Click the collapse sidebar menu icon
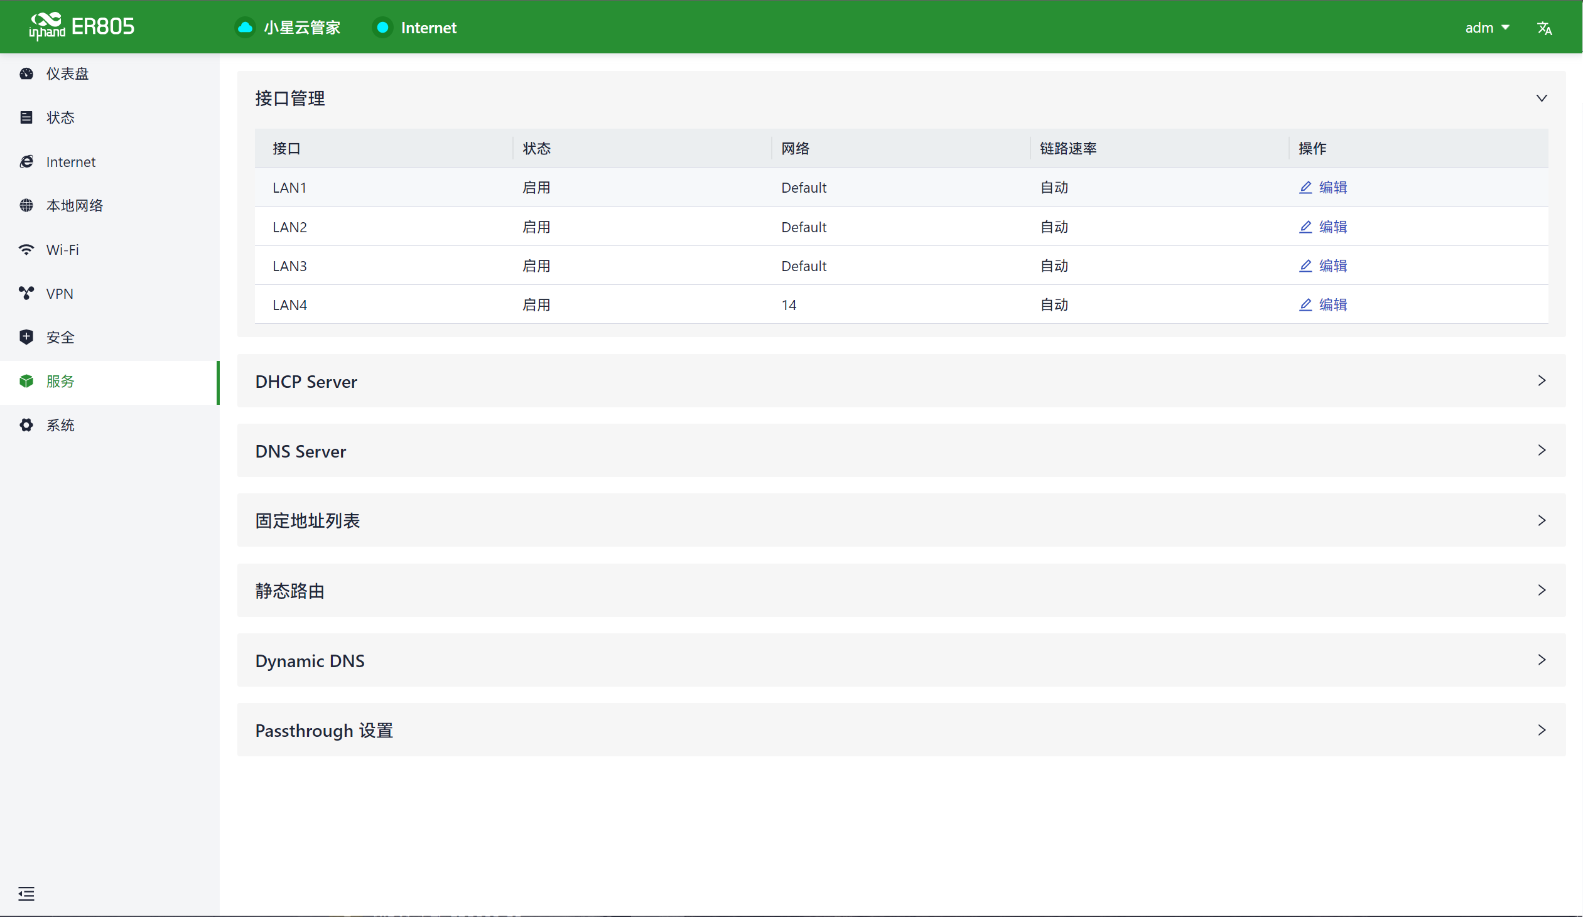The image size is (1583, 917). tap(26, 894)
